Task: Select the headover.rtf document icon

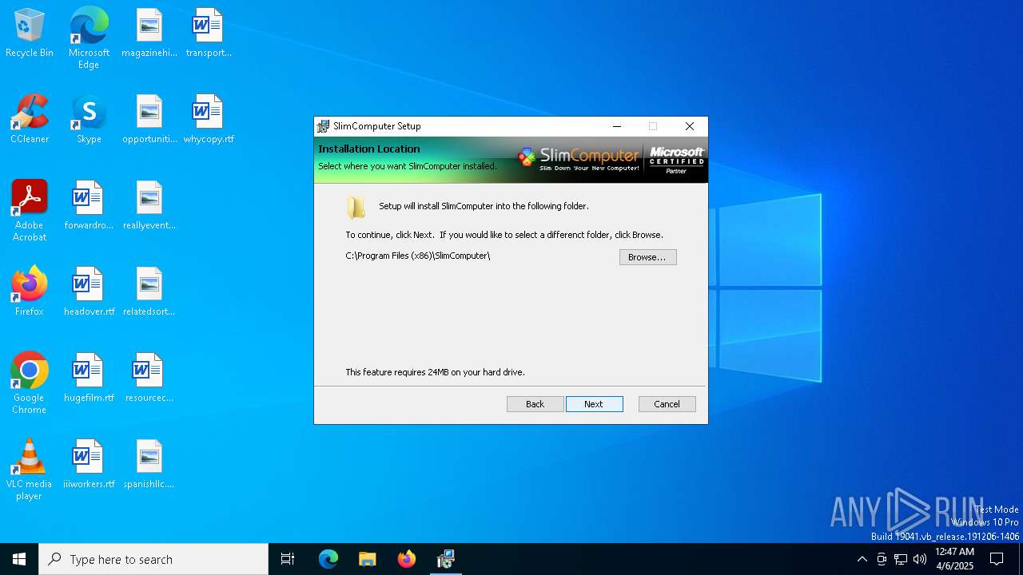Action: [89, 292]
